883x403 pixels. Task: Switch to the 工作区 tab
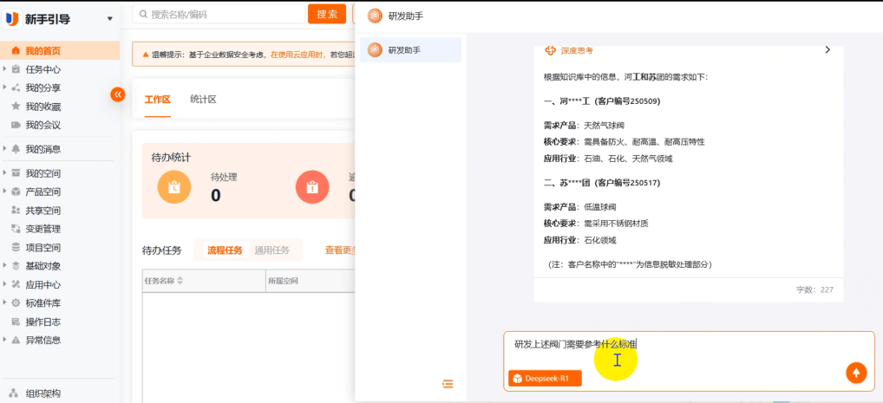[x=157, y=100]
